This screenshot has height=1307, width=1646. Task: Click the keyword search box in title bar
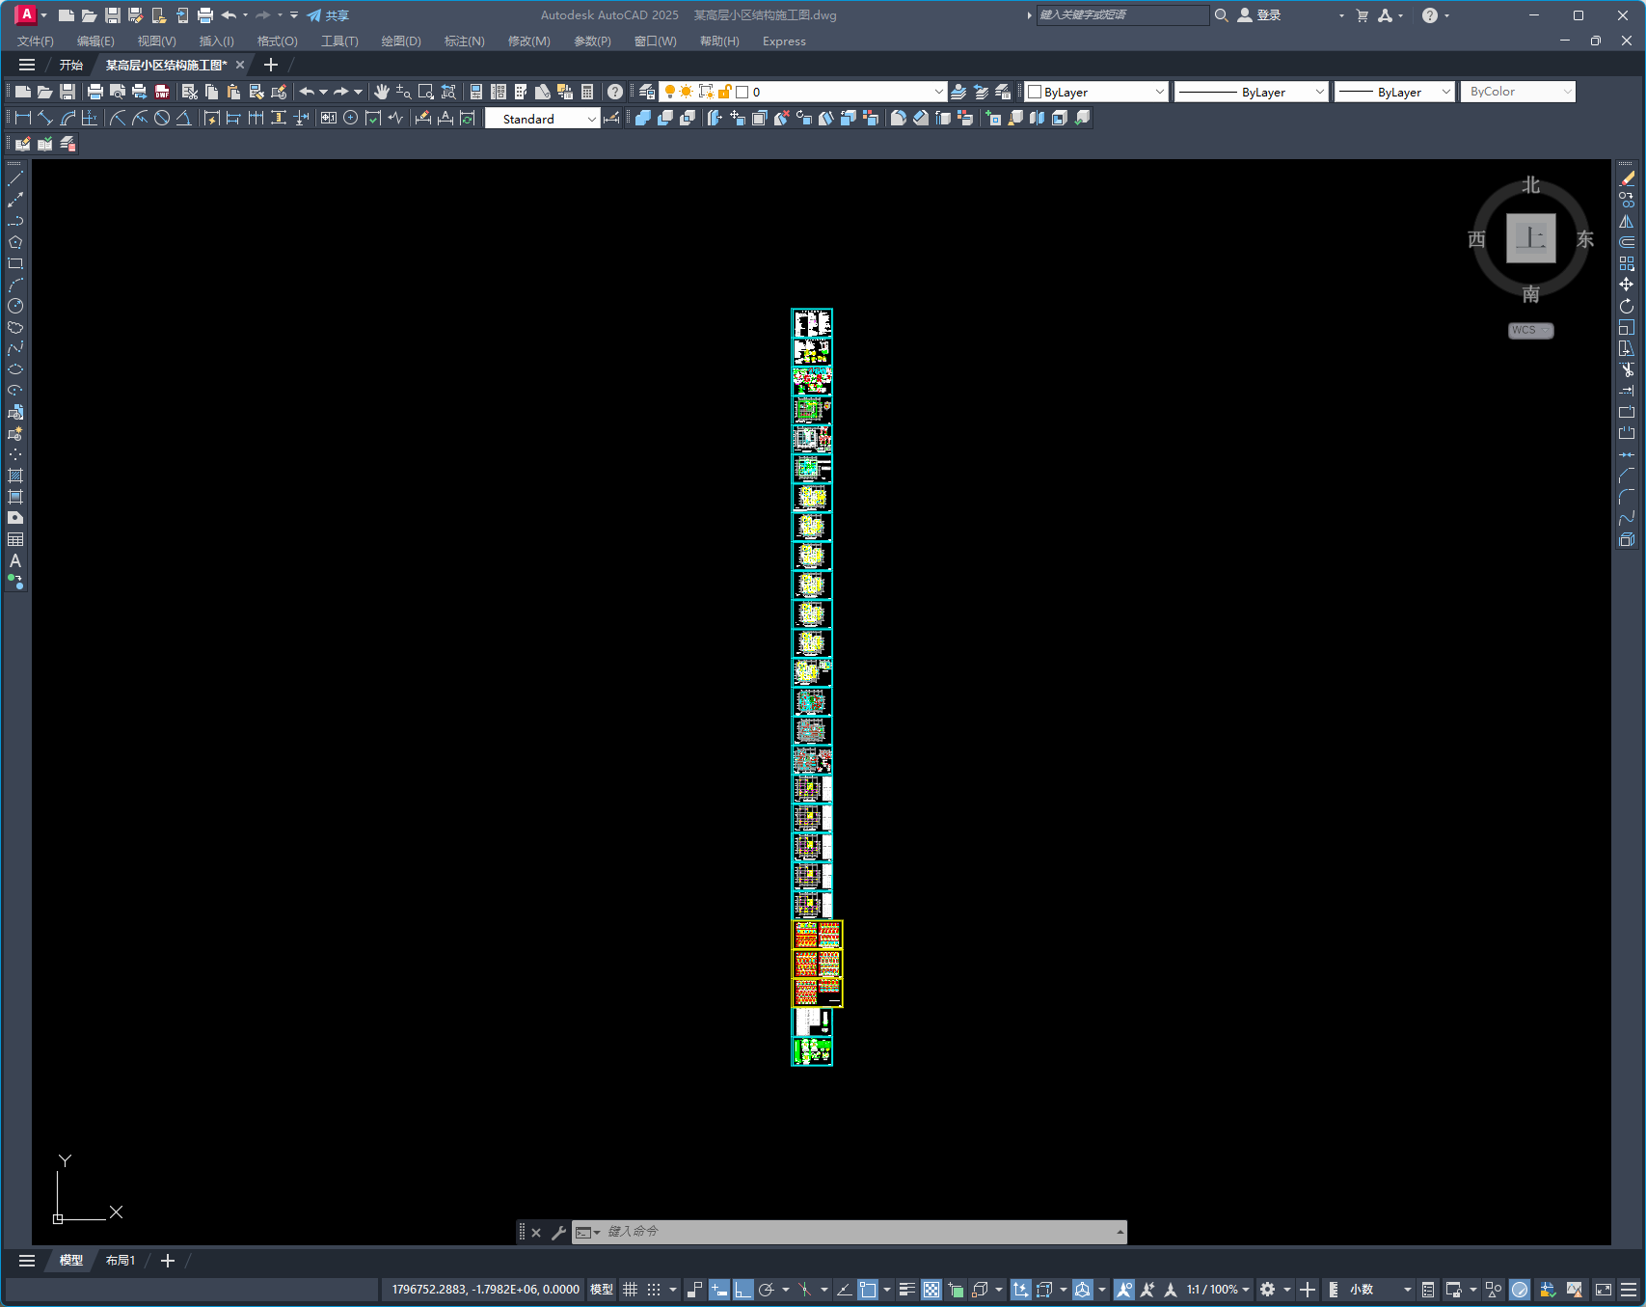pyautogui.click(x=1122, y=15)
